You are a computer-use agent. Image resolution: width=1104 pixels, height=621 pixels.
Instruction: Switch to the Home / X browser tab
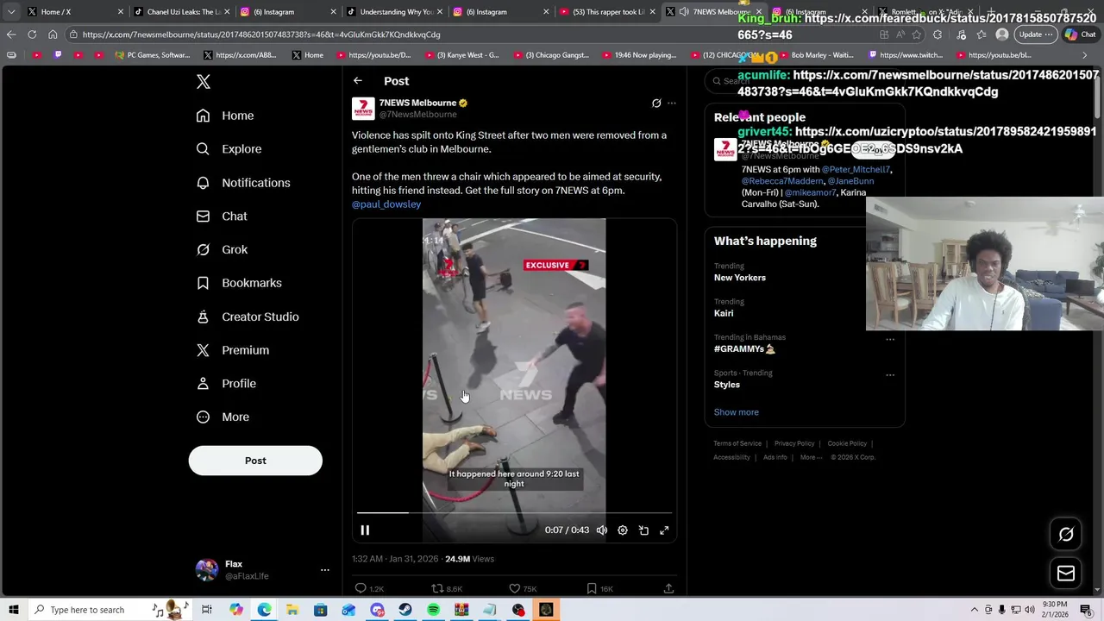[x=73, y=12]
